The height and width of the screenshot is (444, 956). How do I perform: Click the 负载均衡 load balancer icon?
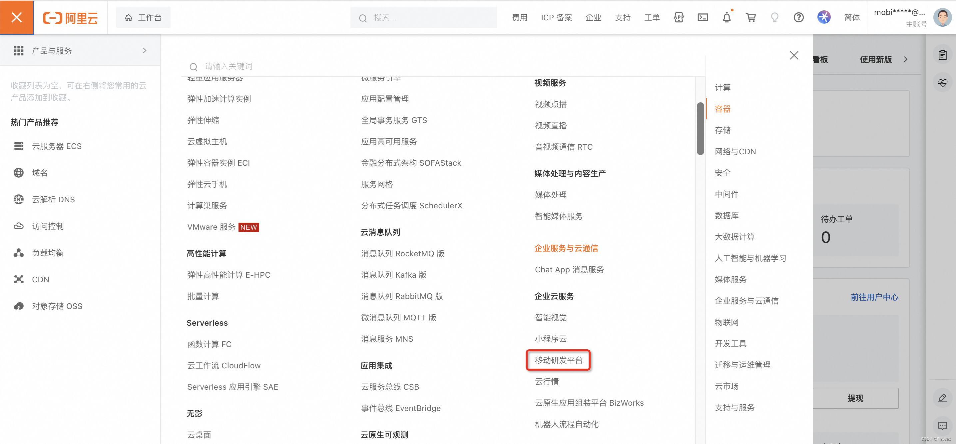pos(19,253)
